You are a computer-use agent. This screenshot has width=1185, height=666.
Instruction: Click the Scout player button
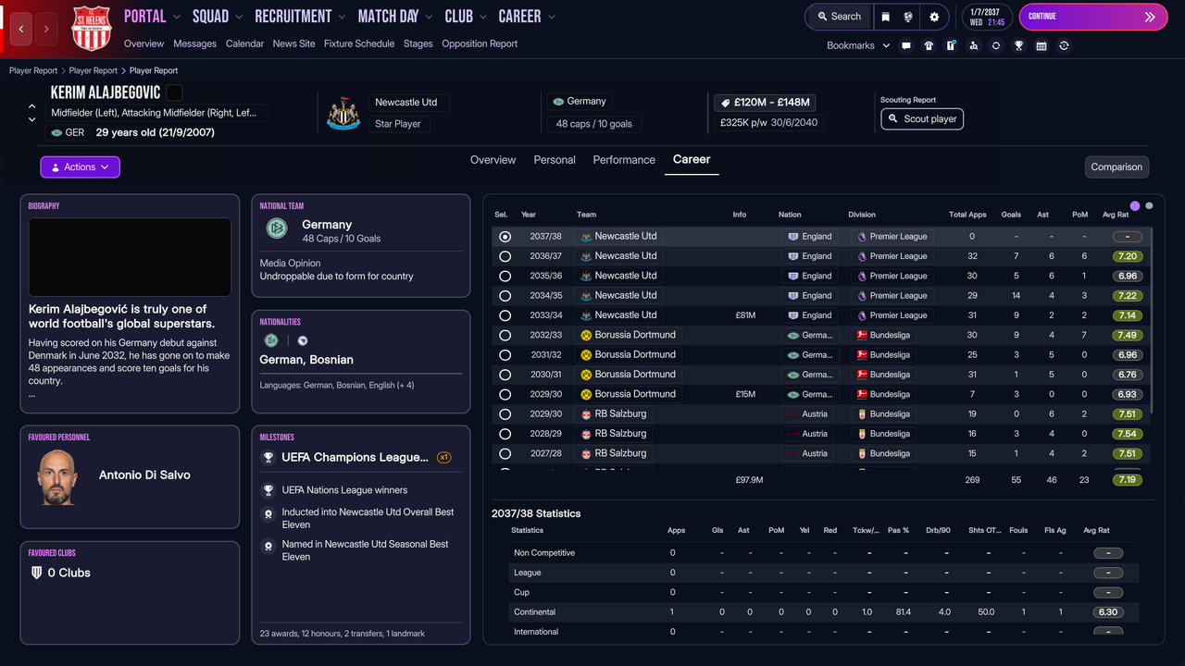tap(922, 119)
